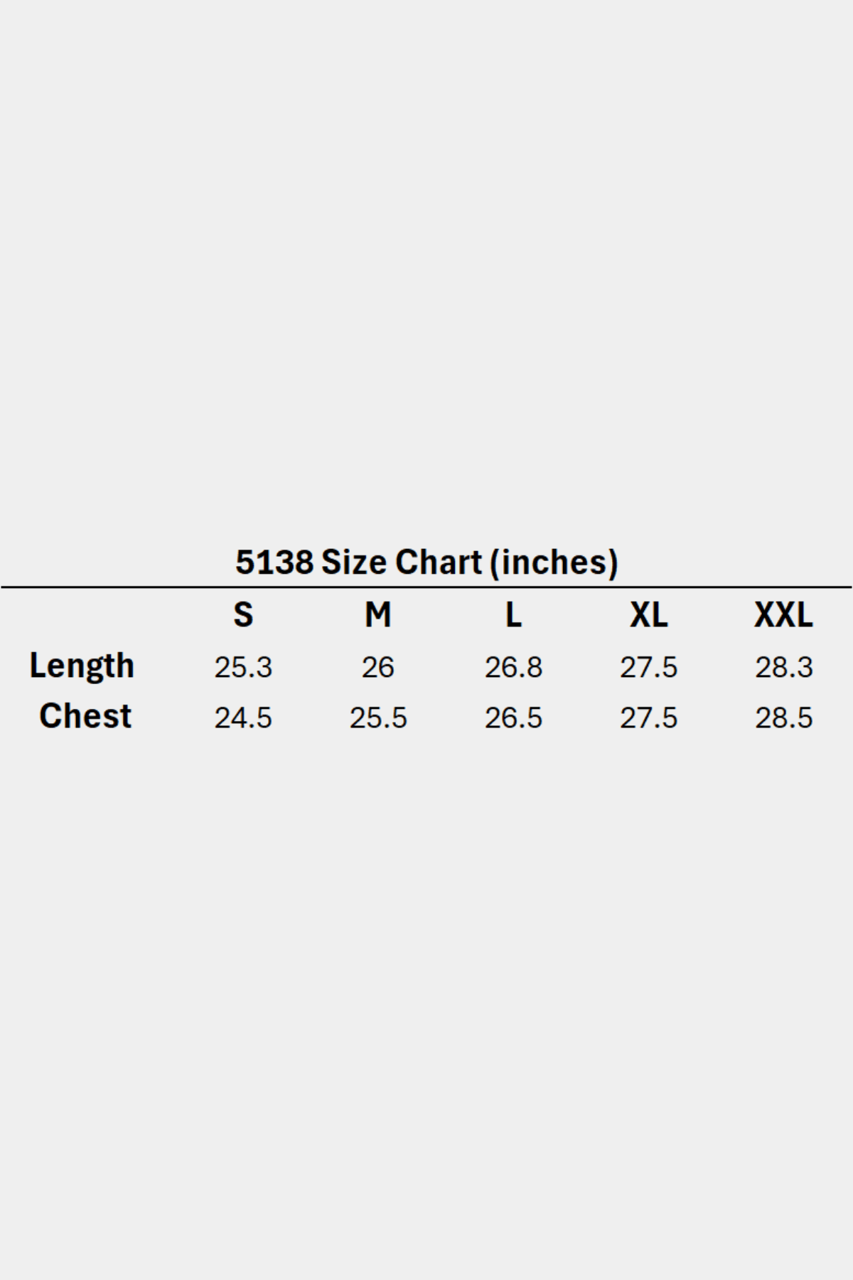Click the 26.8 length value for L
The image size is (853, 1280).
(x=513, y=668)
